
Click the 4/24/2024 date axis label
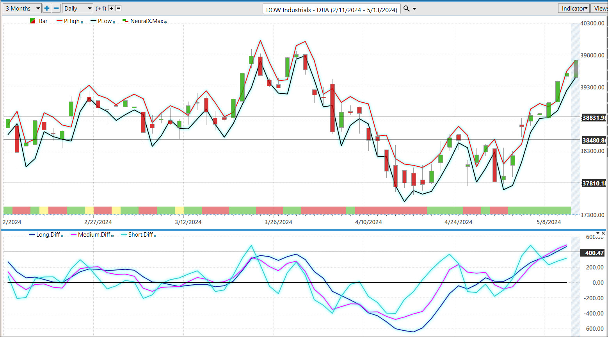pos(459,222)
